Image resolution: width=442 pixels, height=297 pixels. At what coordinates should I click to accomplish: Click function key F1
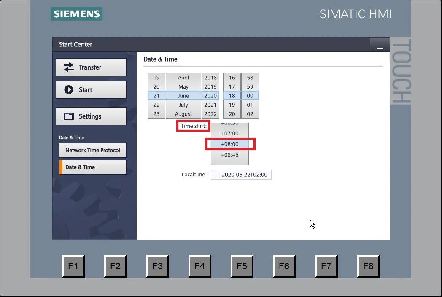(x=73, y=266)
